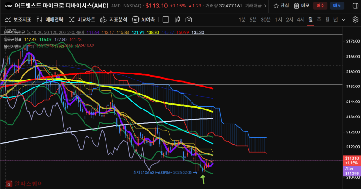Click Ichimoku 141.73 value
The height and width of the screenshot is (189, 361).
pyautogui.click(x=75, y=39)
